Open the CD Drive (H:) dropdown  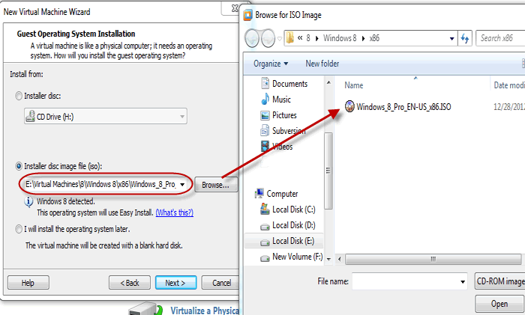(x=106, y=116)
